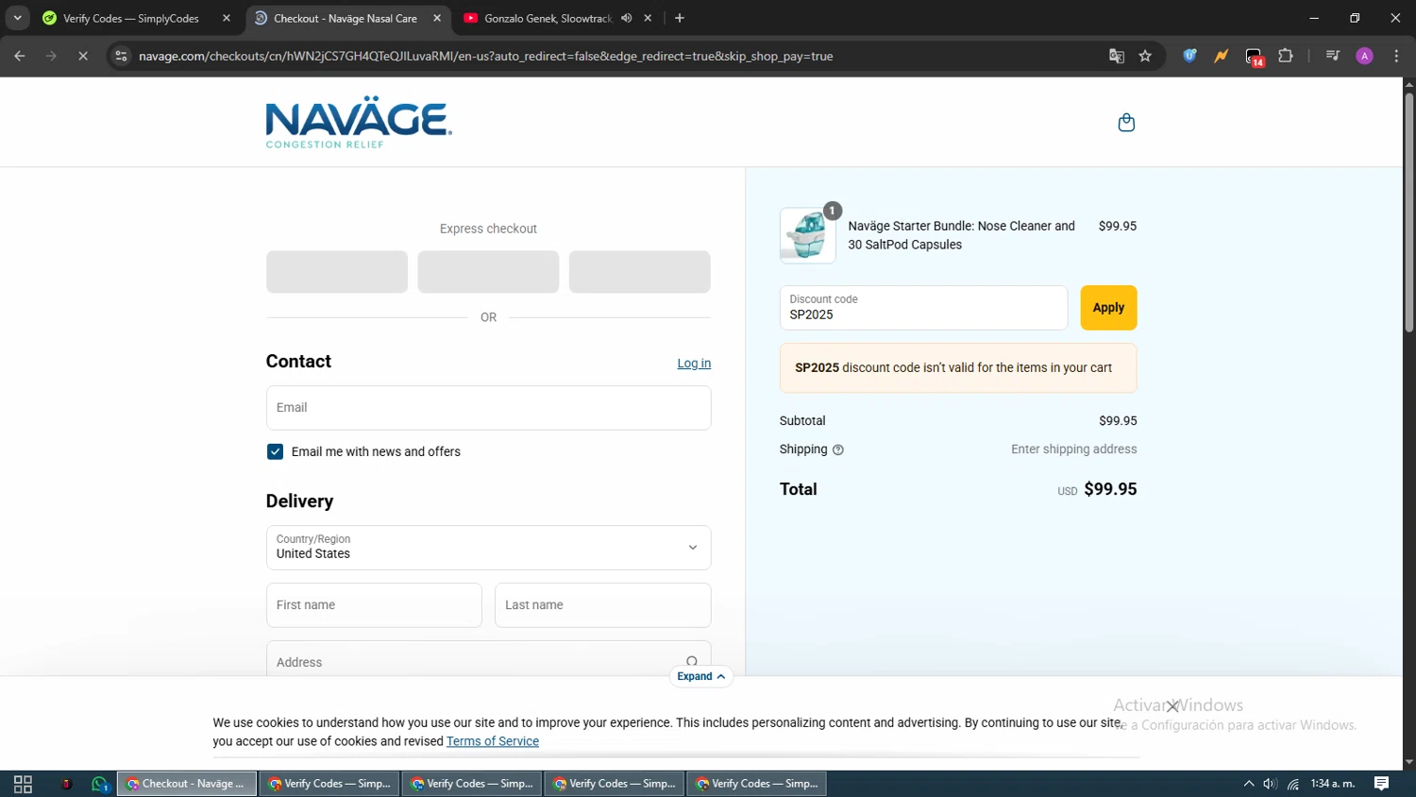The image size is (1416, 797).
Task: Open the shopping cart bag icon
Action: tap(1126, 123)
